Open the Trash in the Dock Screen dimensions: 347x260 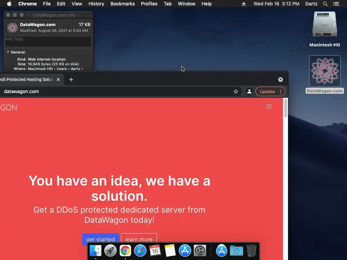click(251, 251)
